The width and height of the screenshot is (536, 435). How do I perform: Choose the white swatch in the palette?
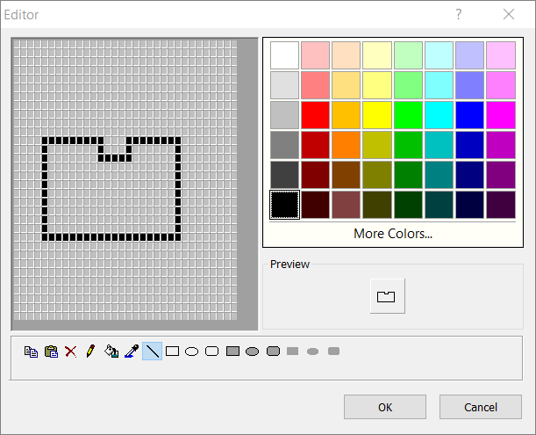(x=284, y=54)
